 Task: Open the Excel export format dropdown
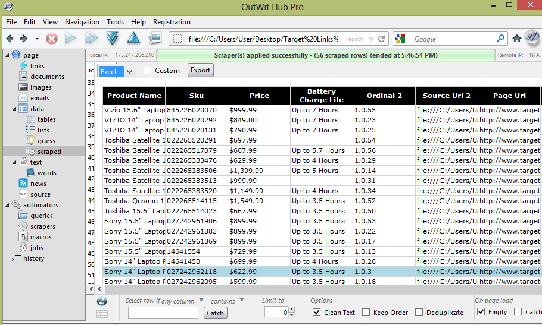point(130,71)
